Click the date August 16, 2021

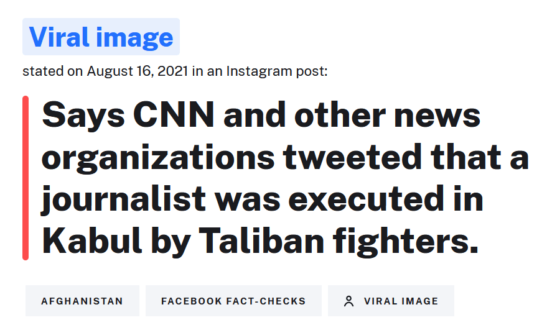coord(138,71)
